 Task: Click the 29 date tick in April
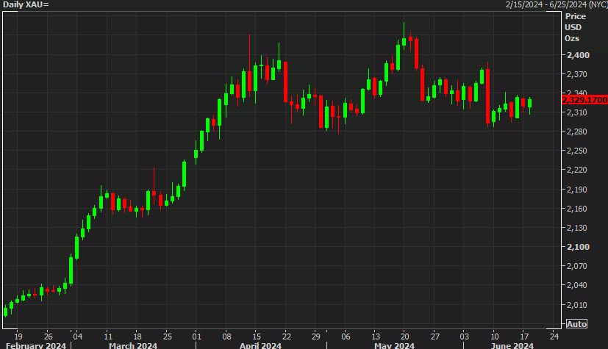[x=316, y=337]
